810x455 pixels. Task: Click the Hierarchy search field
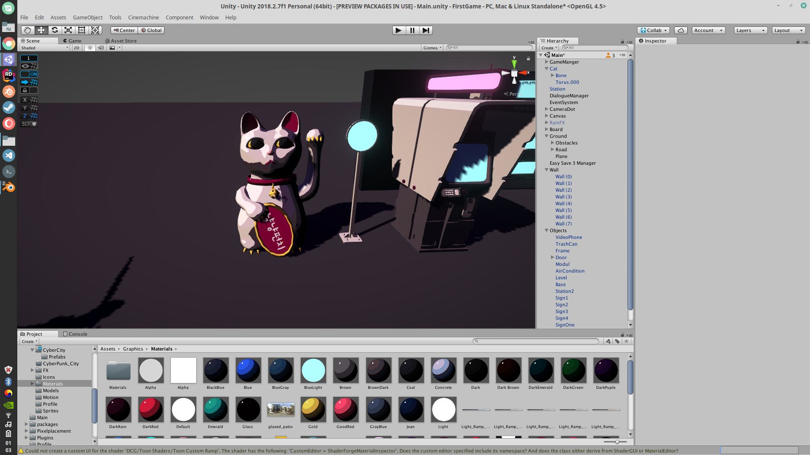[x=595, y=48]
